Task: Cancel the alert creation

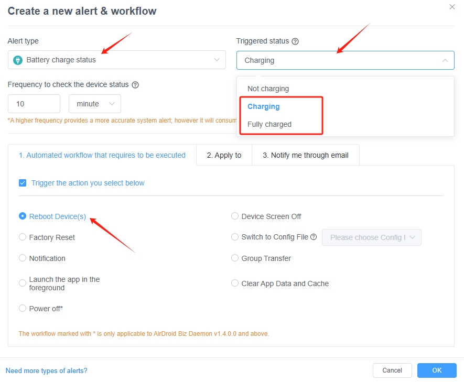Action: [392, 370]
